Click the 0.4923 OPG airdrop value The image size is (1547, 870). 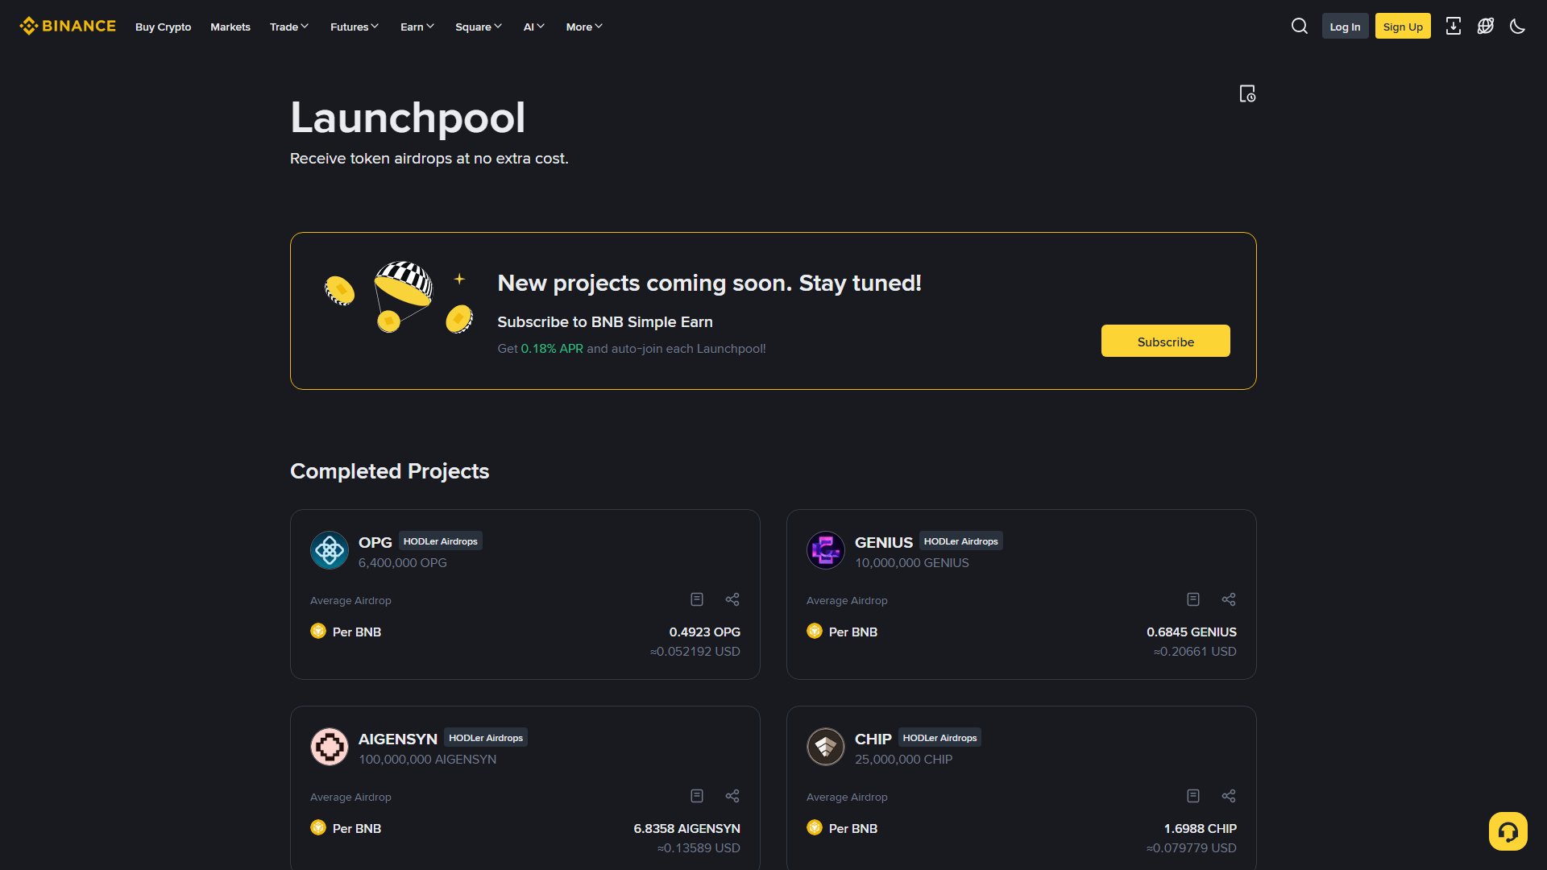point(705,632)
